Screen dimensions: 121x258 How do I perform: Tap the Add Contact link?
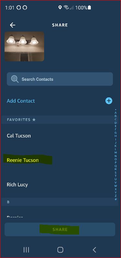coord(21,101)
